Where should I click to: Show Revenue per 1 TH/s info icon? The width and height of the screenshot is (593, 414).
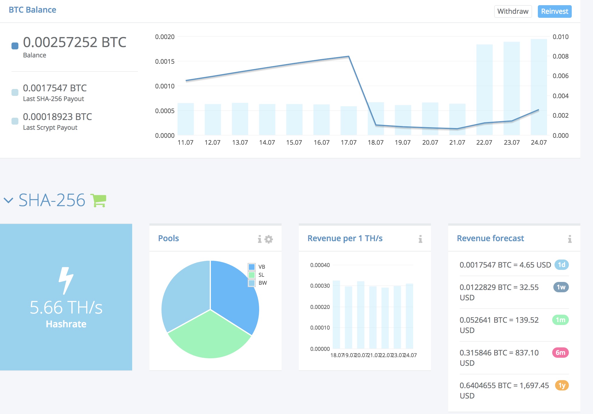coord(420,239)
